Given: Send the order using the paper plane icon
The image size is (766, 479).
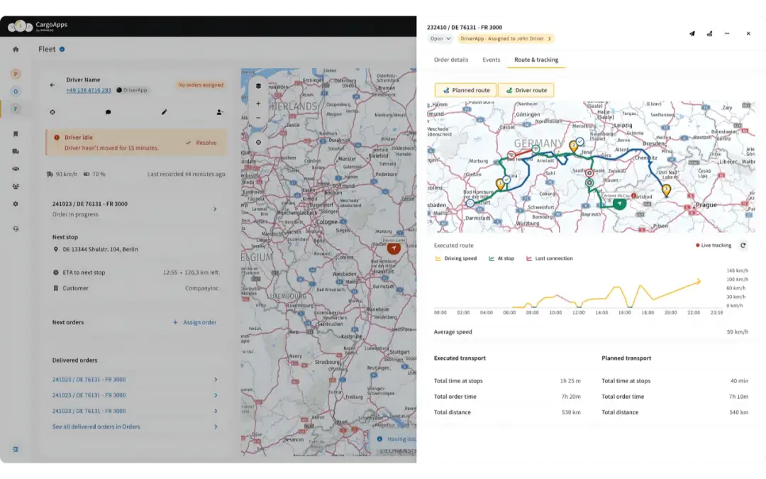Looking at the screenshot, I should (x=692, y=33).
